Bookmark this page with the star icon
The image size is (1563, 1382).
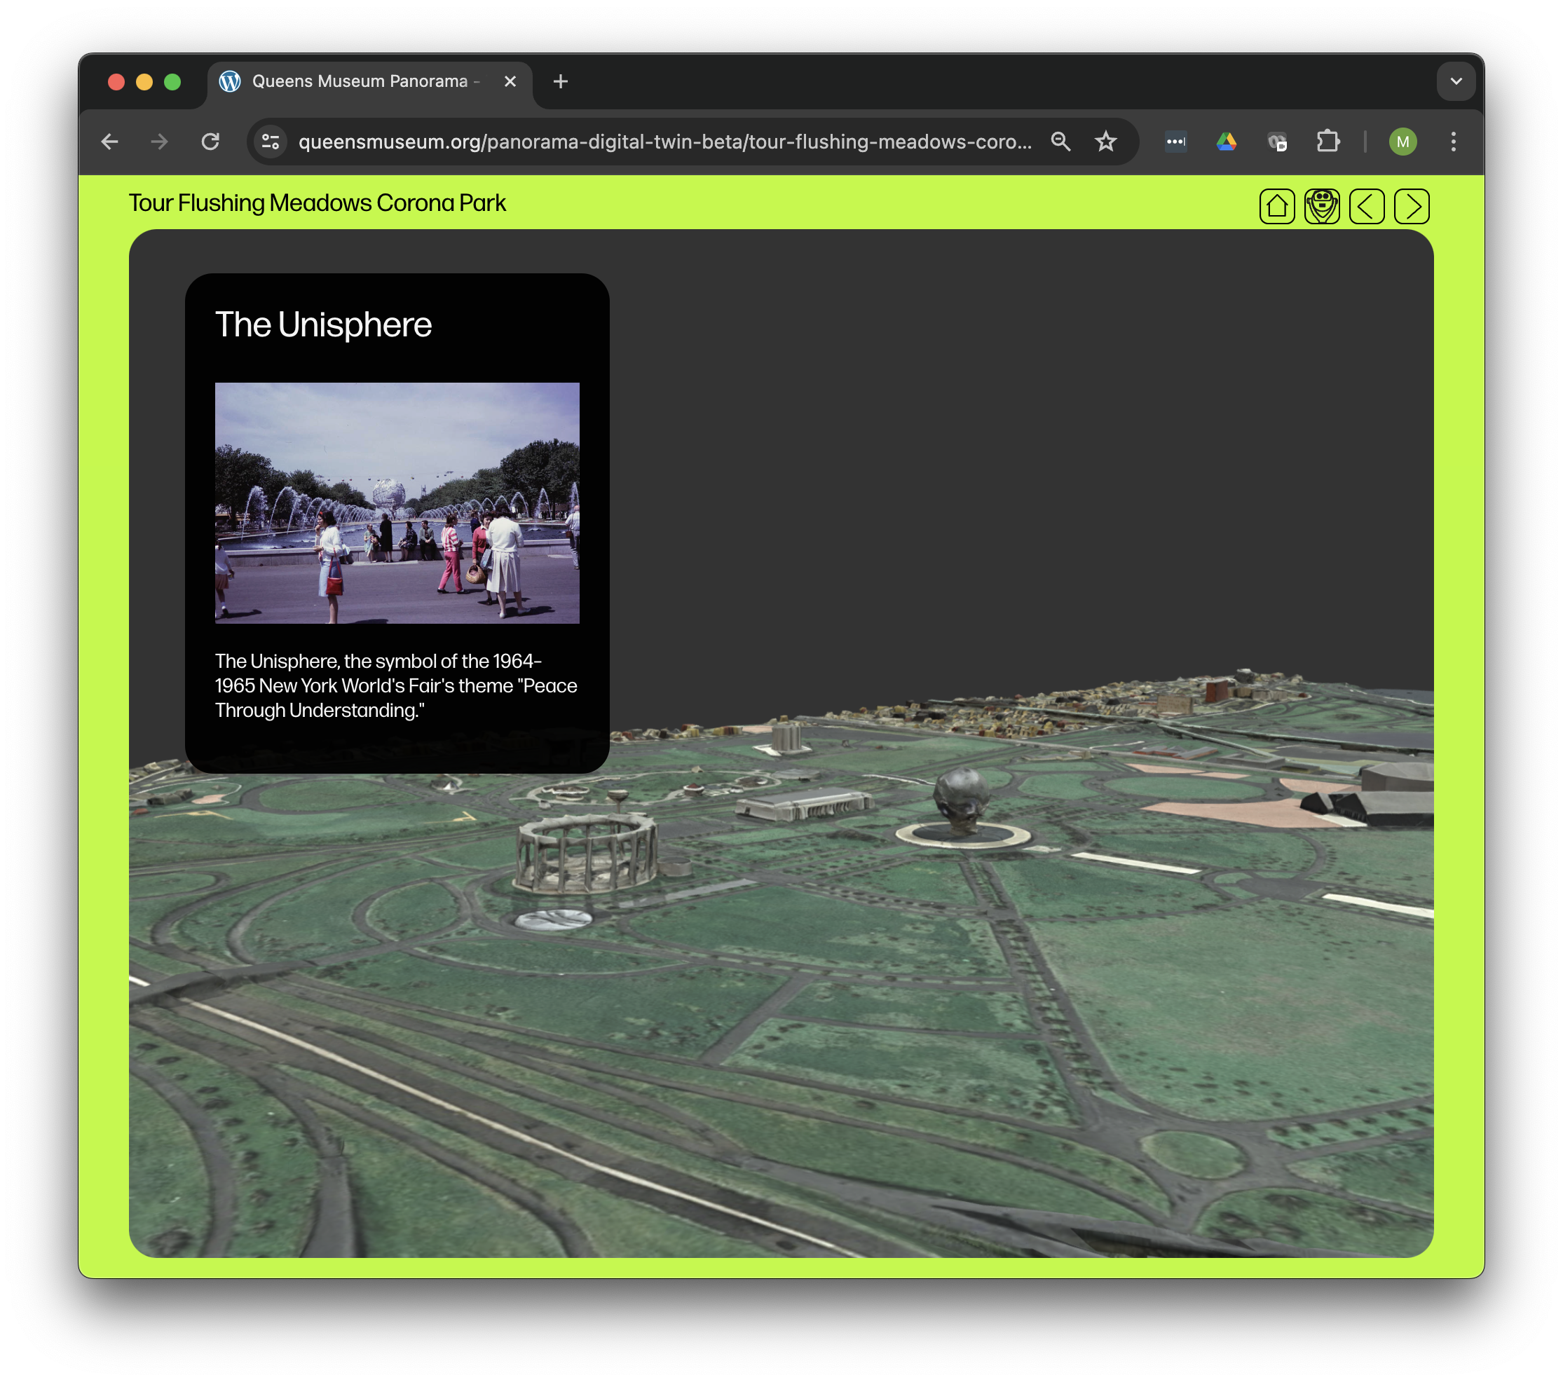tap(1106, 142)
